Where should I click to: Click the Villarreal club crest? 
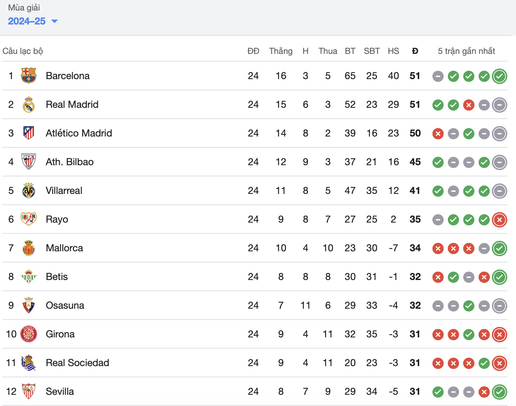[x=29, y=190]
